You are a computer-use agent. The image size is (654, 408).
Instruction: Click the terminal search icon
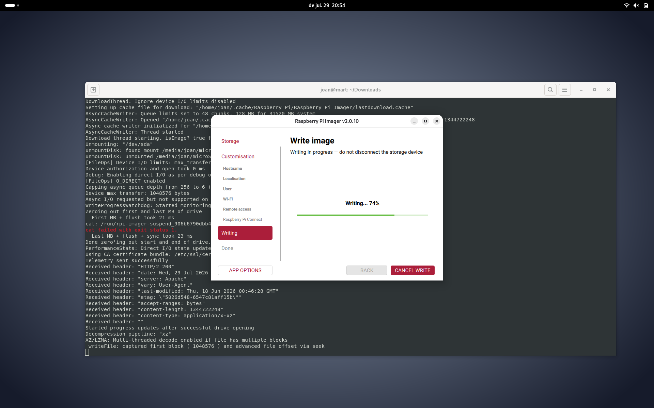pos(550,90)
